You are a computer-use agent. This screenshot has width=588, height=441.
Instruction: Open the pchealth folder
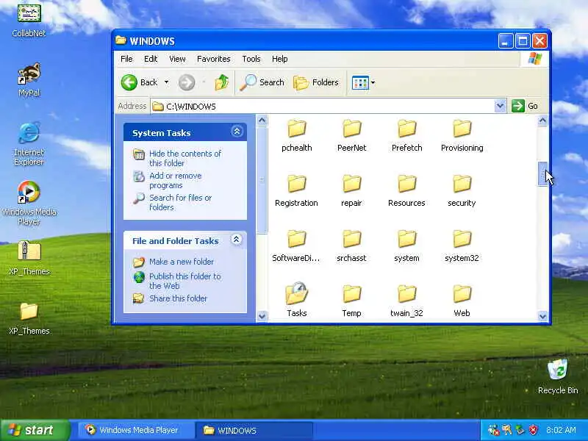click(297, 135)
